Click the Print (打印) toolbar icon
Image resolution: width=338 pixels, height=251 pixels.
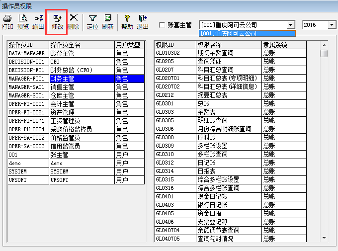7,22
